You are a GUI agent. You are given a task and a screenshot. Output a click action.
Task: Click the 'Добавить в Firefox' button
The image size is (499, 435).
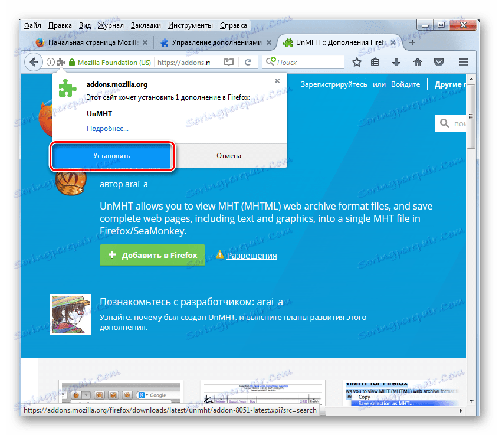pyautogui.click(x=152, y=255)
